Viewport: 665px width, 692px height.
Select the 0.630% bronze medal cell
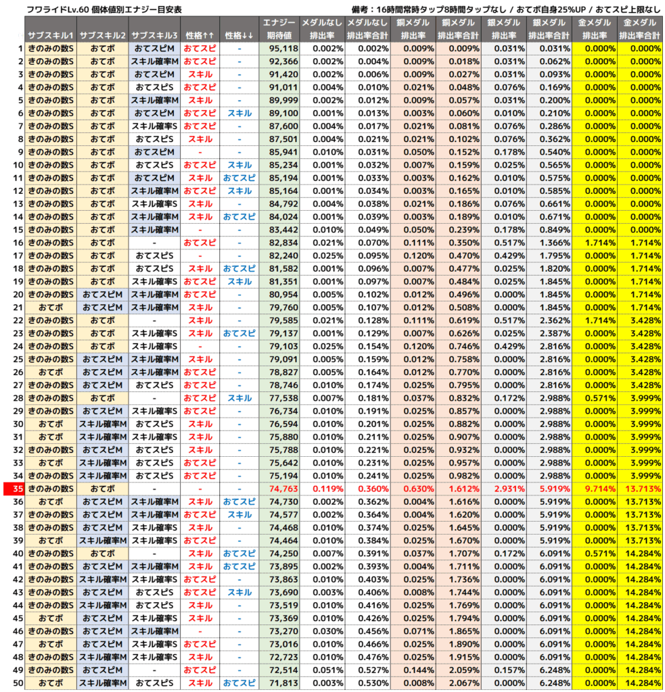(417, 489)
